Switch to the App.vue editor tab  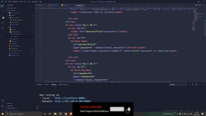click(41, 5)
